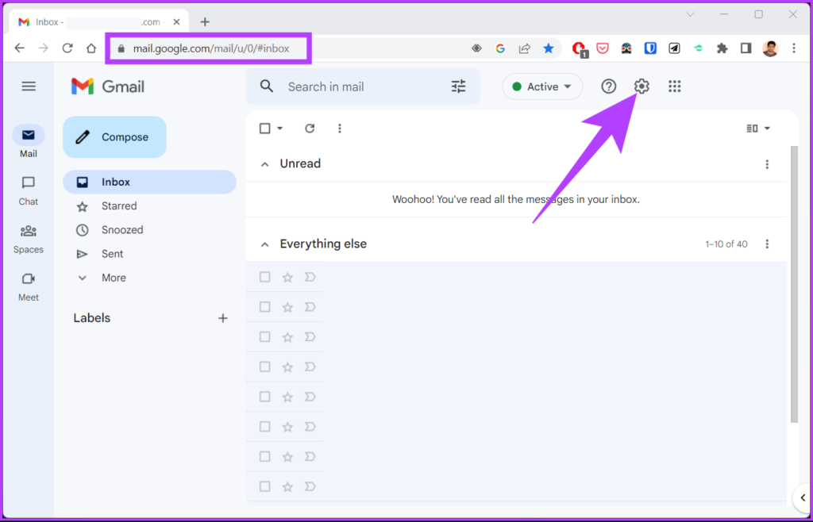Open Everything else section options
Screen dimensions: 813x522
tap(767, 244)
